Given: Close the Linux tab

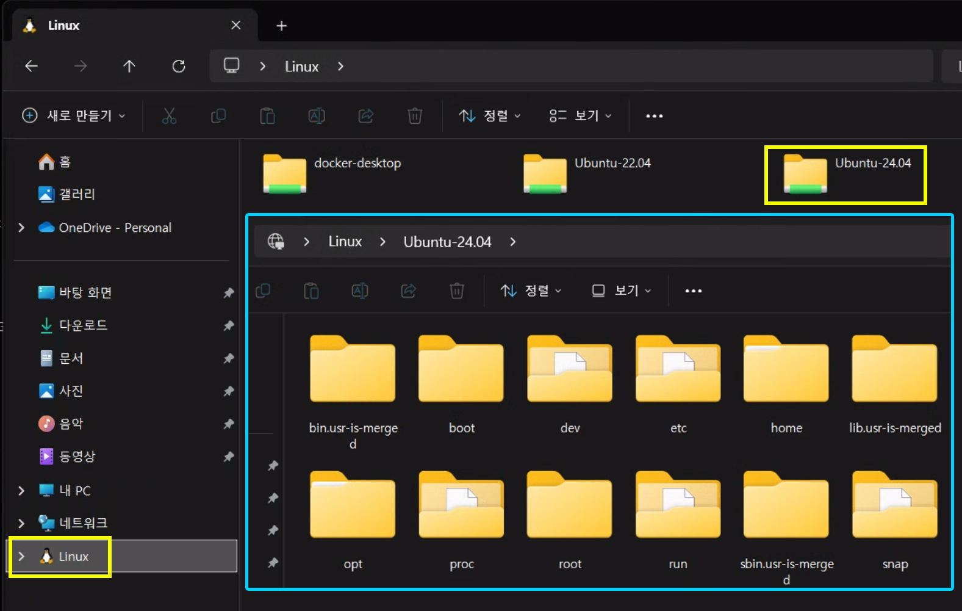Looking at the screenshot, I should (x=236, y=25).
